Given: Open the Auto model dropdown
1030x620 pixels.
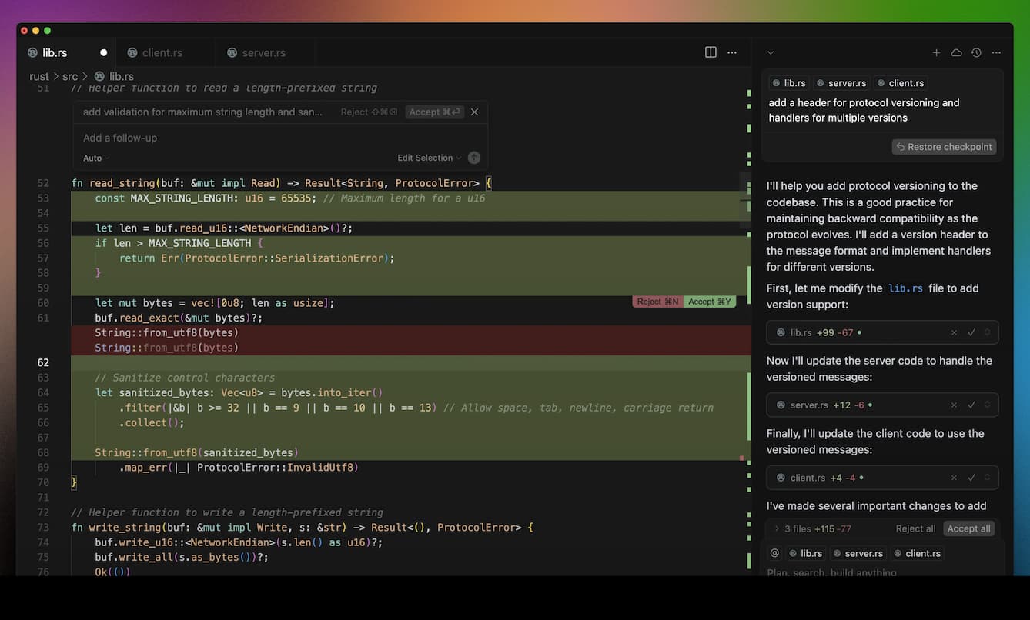Looking at the screenshot, I should tap(96, 158).
